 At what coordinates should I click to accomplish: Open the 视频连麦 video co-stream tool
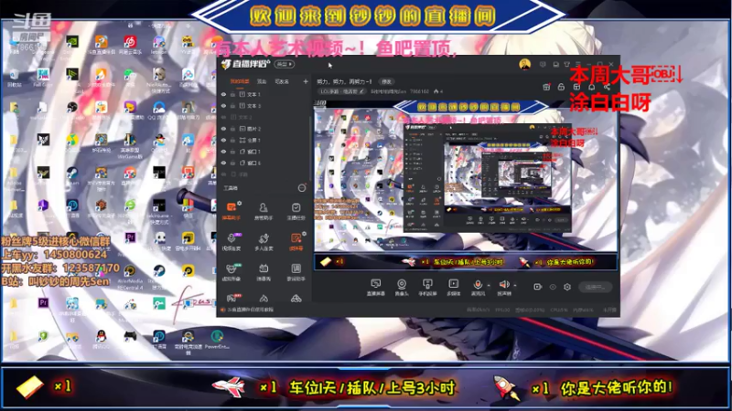coord(231,242)
